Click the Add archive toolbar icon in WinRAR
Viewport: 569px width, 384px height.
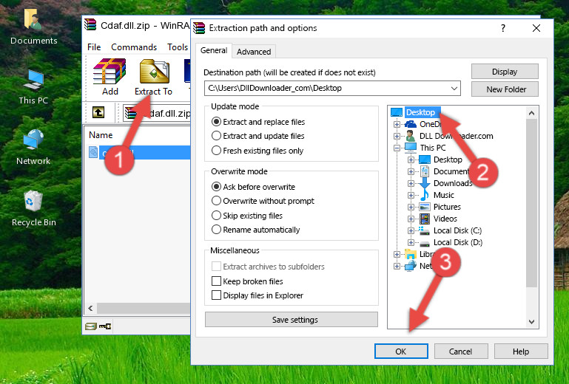pos(110,72)
